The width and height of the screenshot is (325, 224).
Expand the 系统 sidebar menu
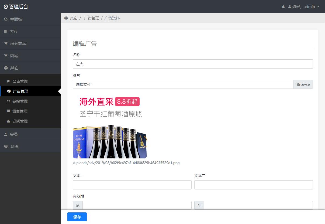pos(30,147)
